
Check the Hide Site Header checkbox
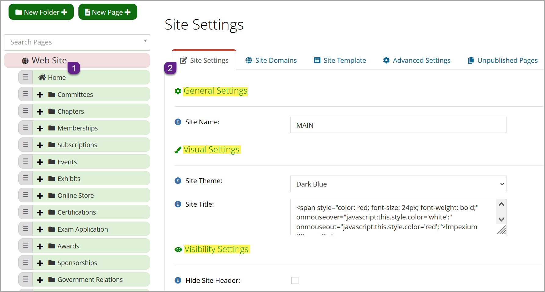[295, 280]
